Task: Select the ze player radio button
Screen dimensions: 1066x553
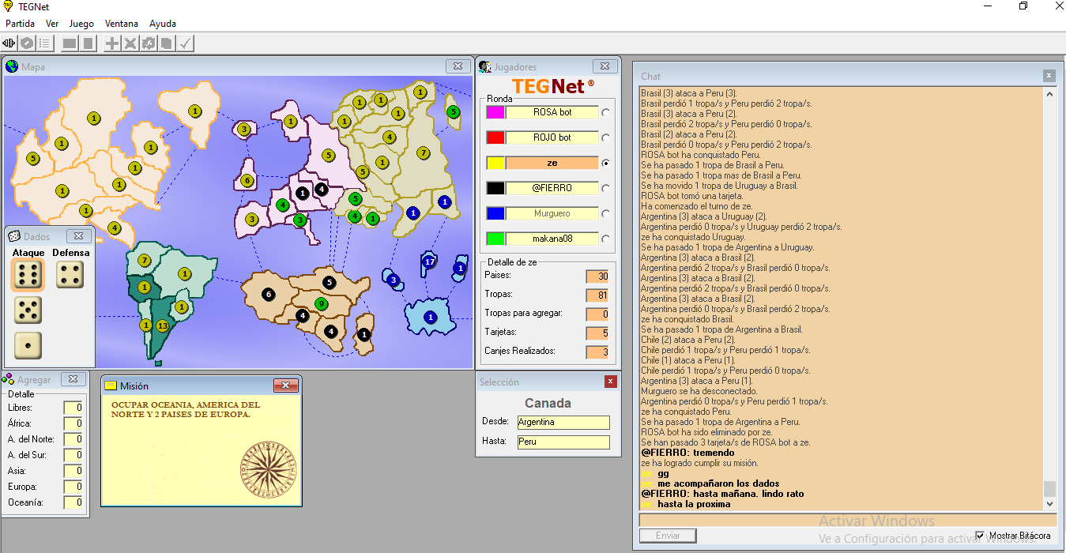Action: coord(606,163)
